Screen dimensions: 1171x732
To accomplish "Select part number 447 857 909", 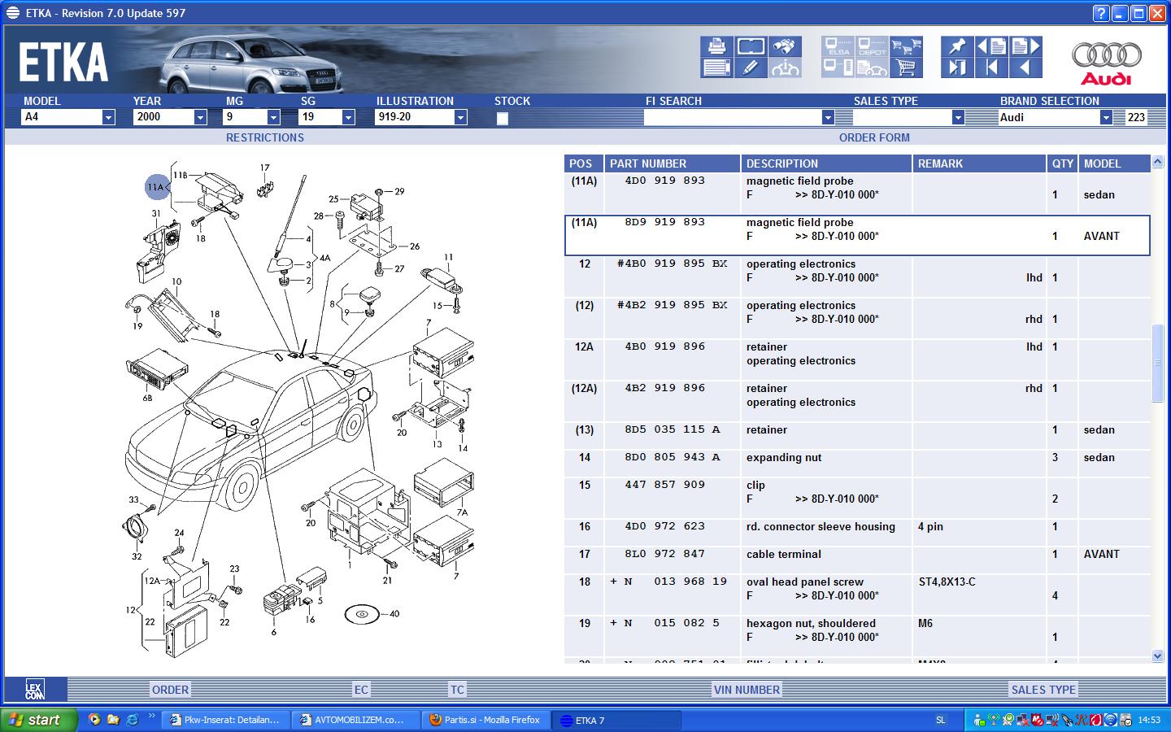I will [x=664, y=485].
